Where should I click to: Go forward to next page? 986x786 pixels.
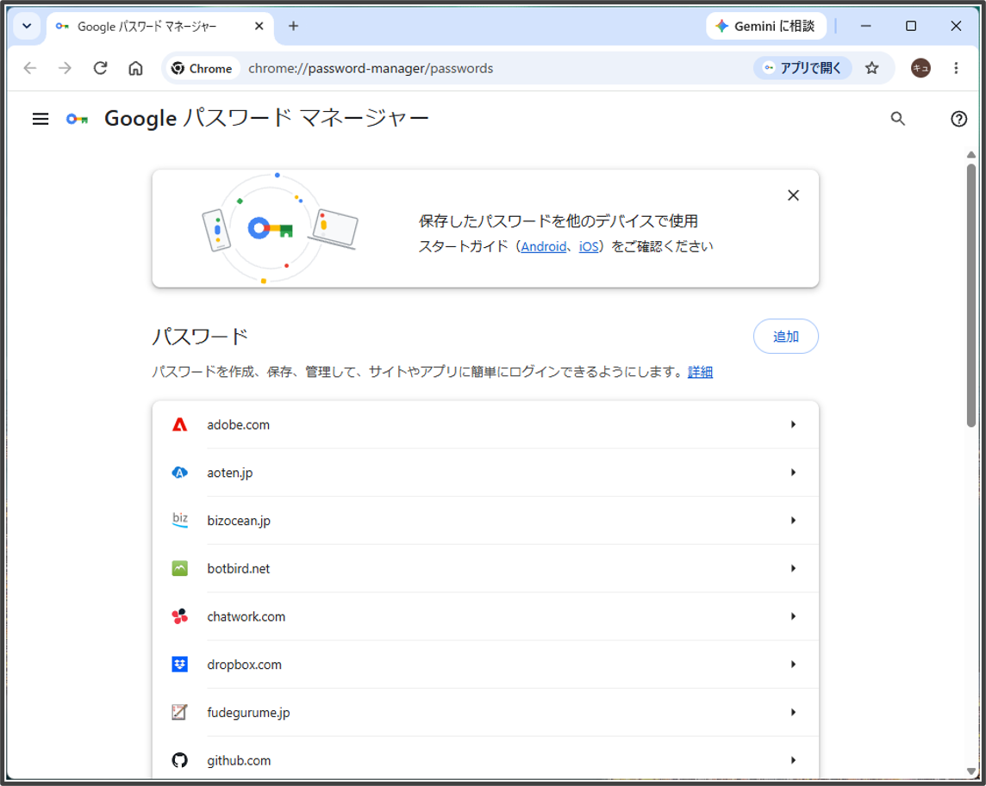(65, 68)
